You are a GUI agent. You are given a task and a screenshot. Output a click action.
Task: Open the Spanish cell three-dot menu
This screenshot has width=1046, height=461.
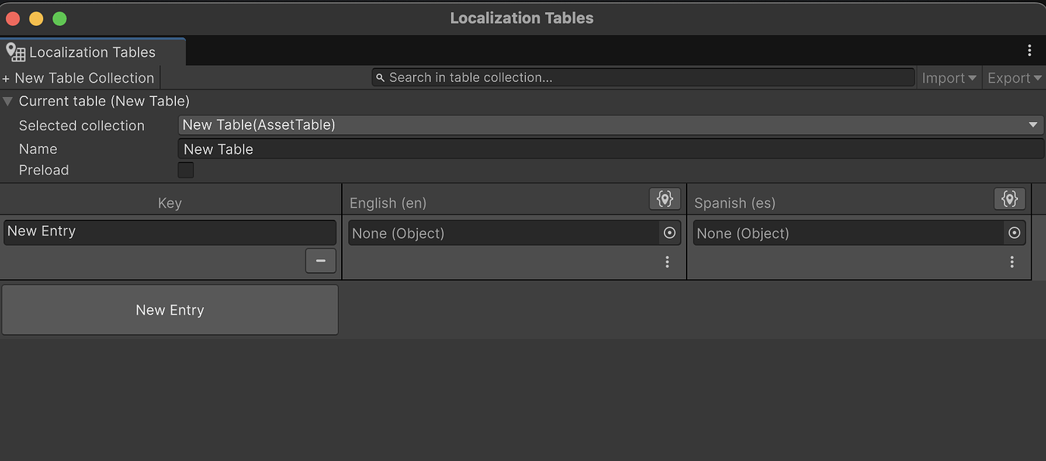click(x=1012, y=262)
